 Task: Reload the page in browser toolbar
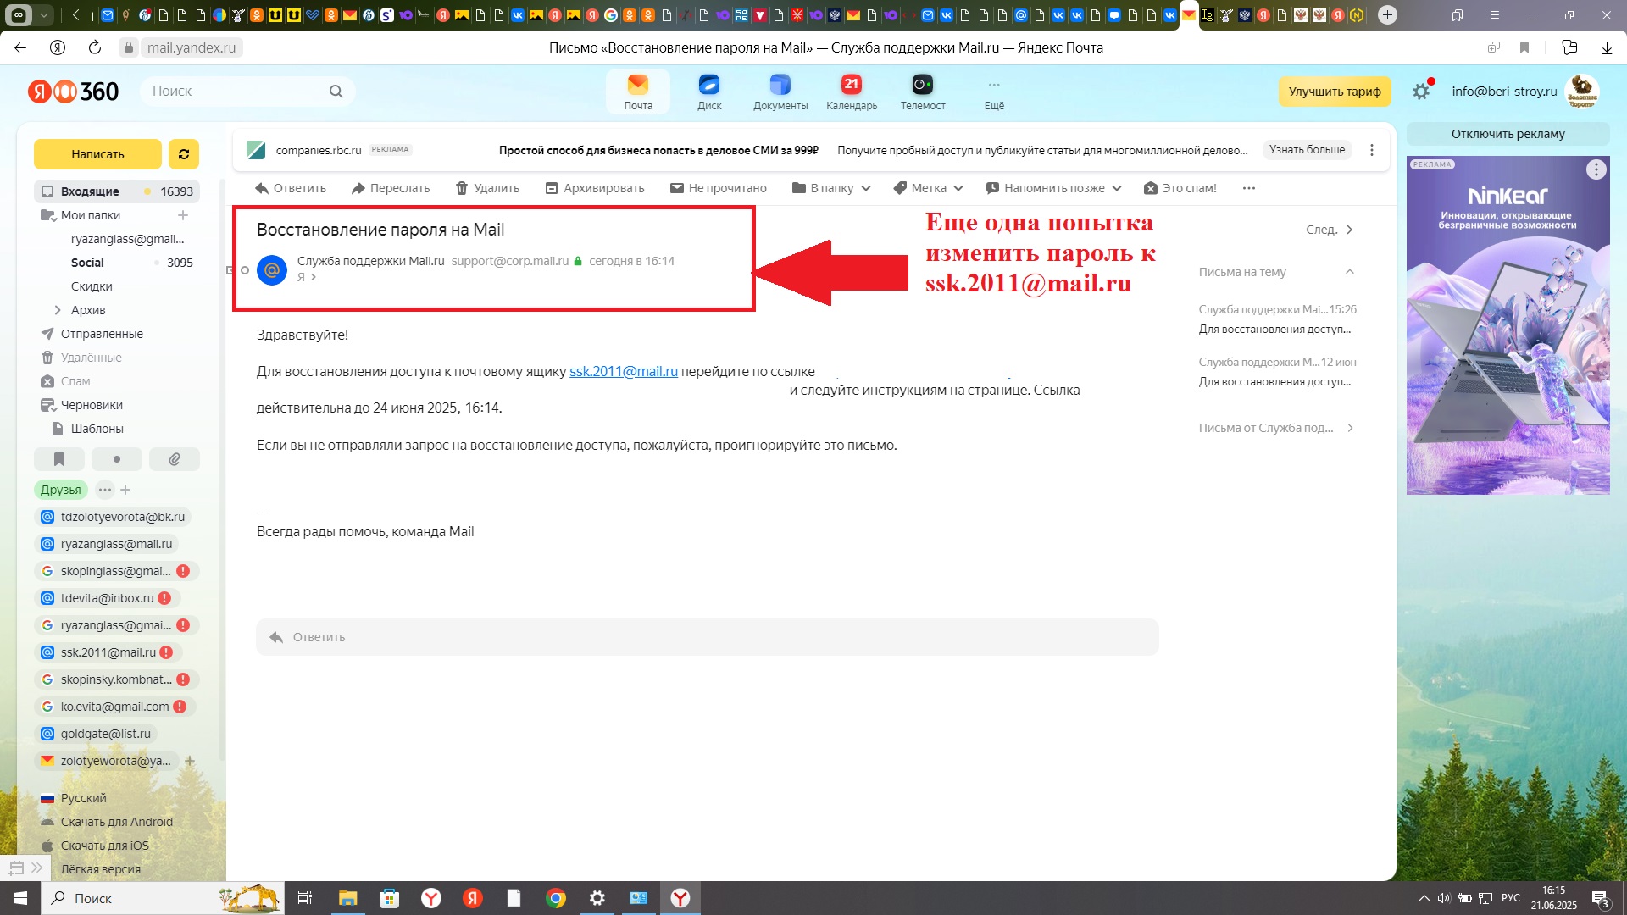click(95, 47)
